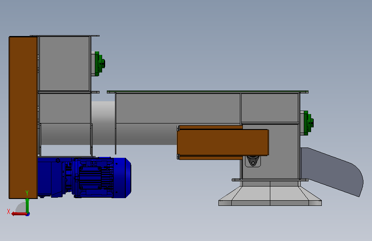Pick the blue electric motor body
372x241 pixels.
[x=103, y=178]
